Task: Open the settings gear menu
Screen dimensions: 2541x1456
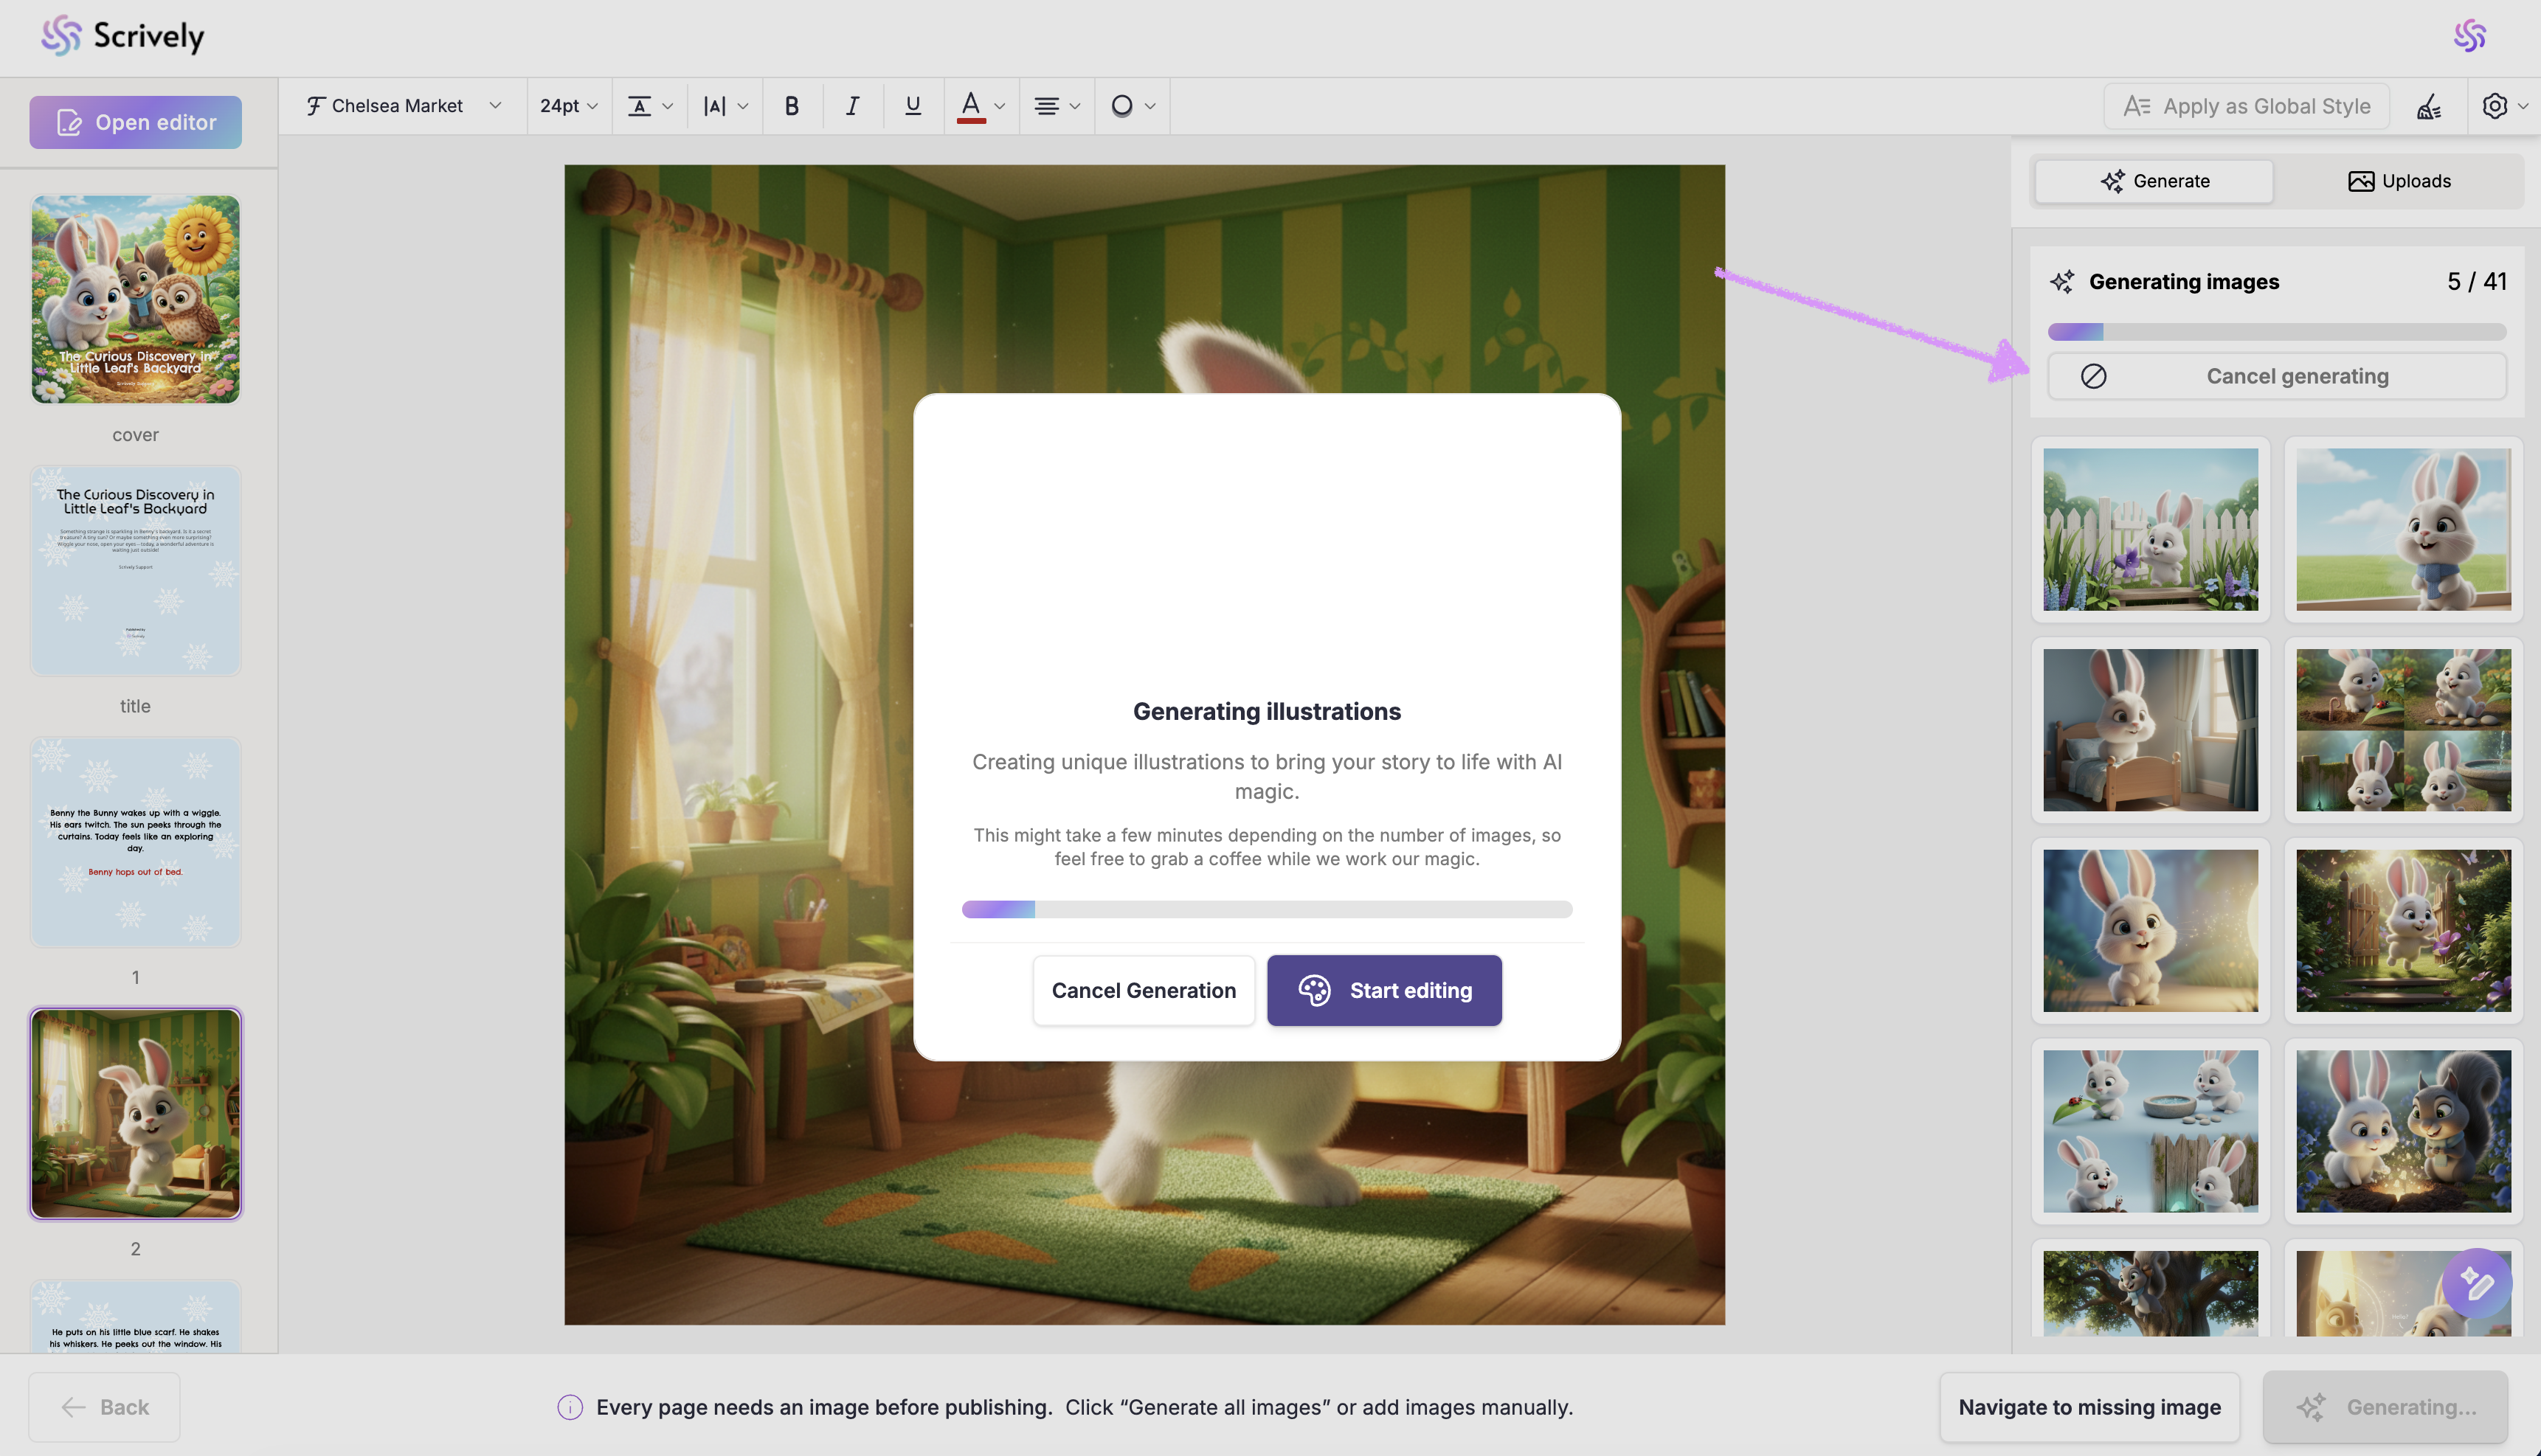Action: pyautogui.click(x=2503, y=106)
